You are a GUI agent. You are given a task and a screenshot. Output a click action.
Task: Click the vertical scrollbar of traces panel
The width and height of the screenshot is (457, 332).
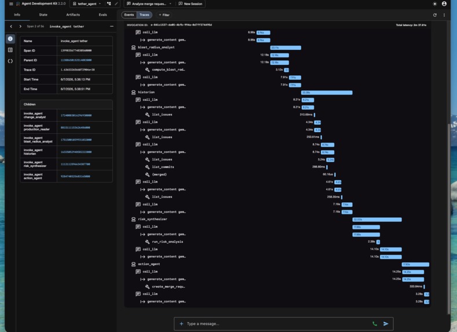point(448,218)
